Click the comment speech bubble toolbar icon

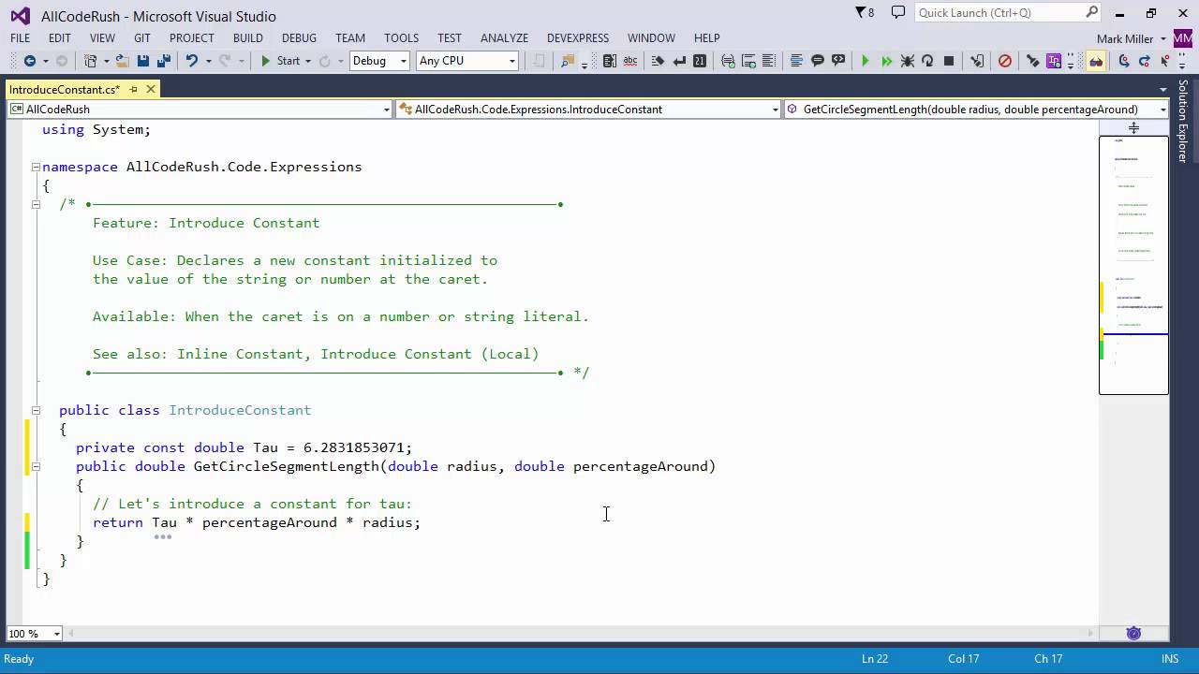tap(817, 61)
